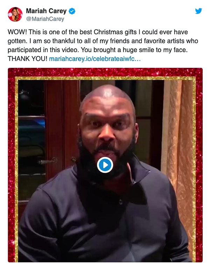Viewport: 210px width, 265px height.
Task: Open the @MariahCarey handle
Action: [45, 19]
